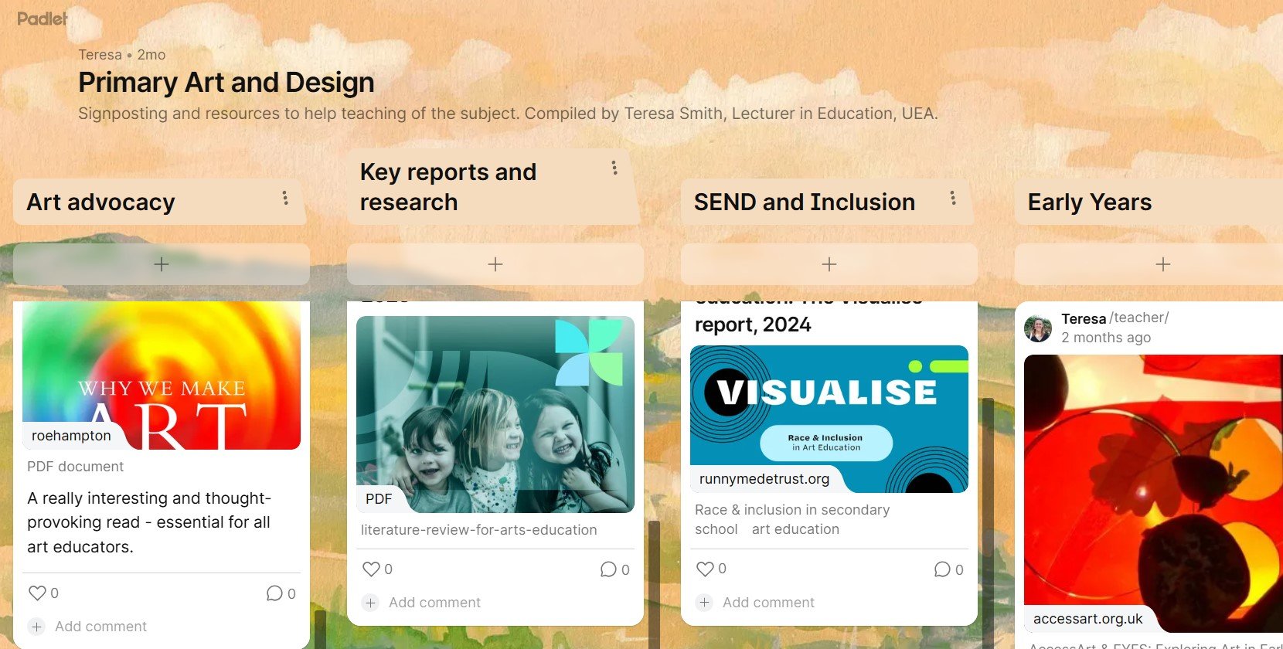
Task: Open the roehampton source label
Action: [x=71, y=436]
